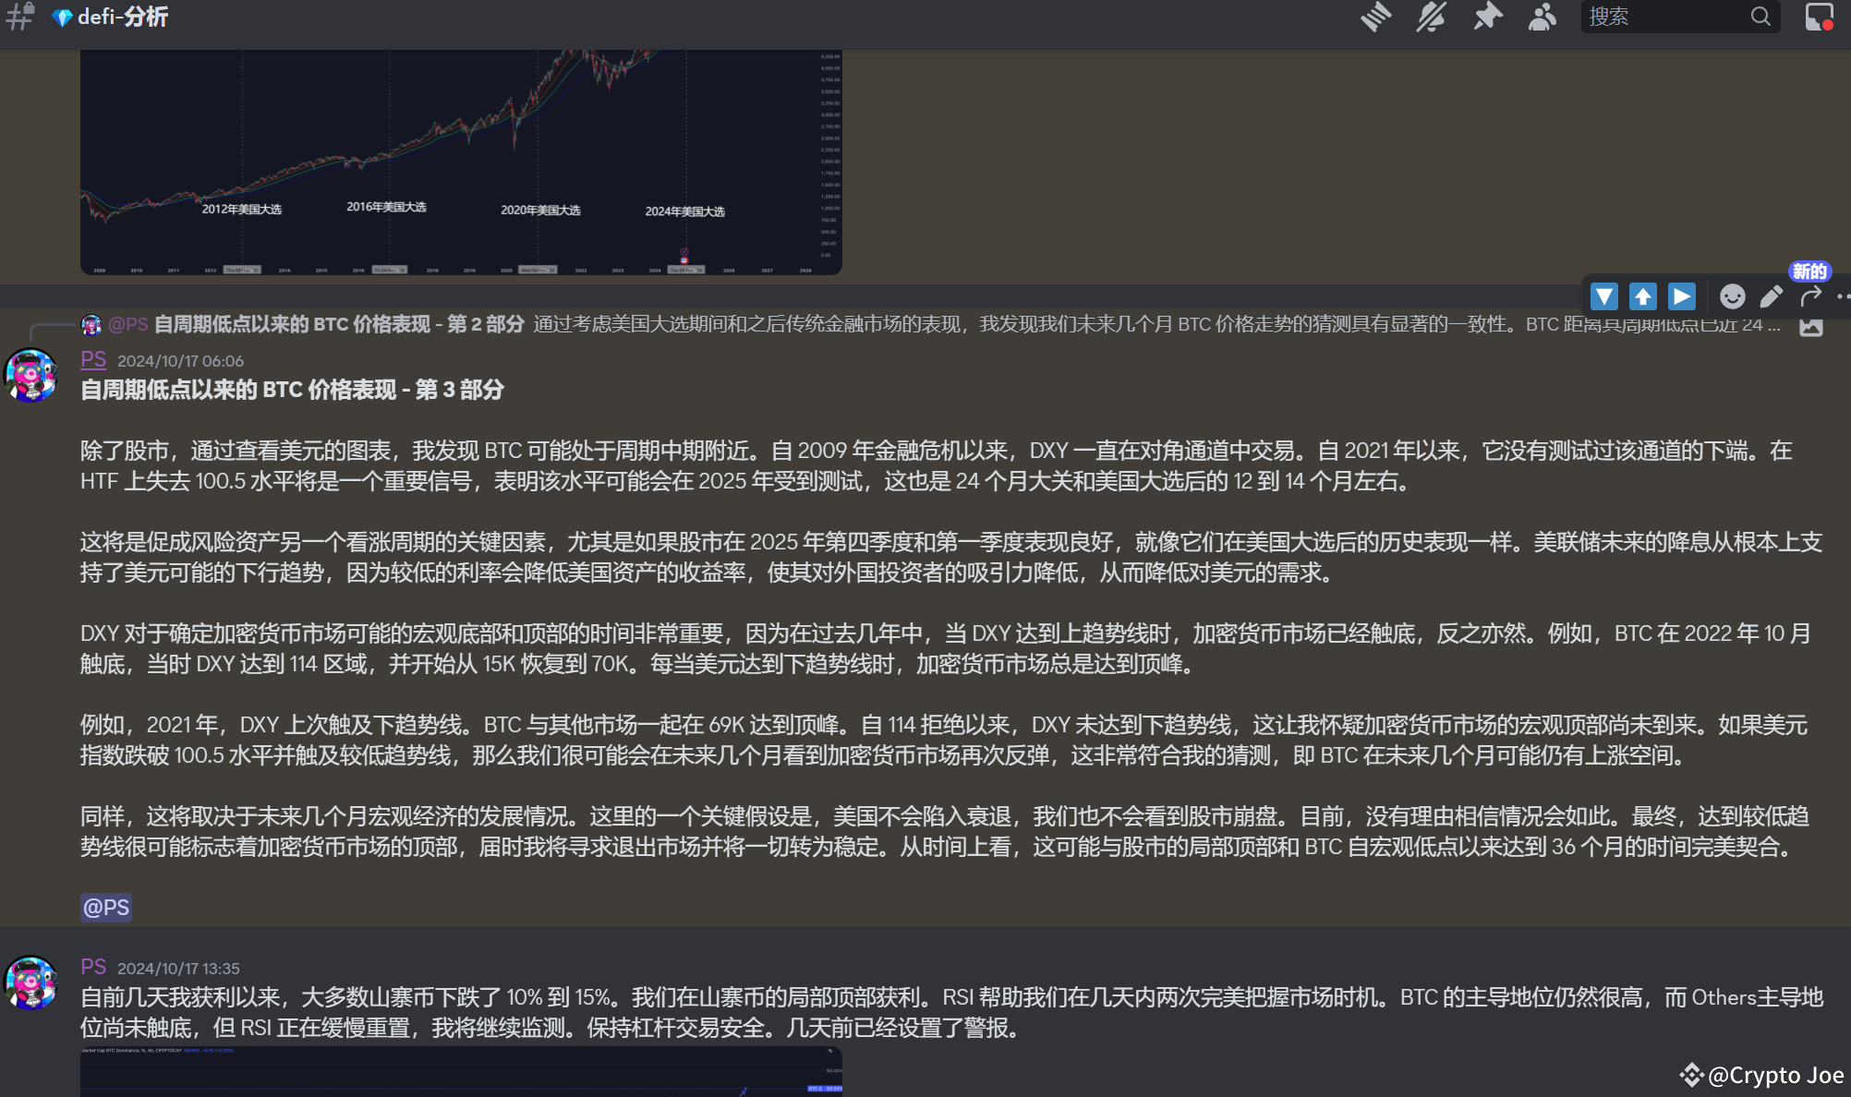
Task: React with the play-arrow emoji
Action: [x=1682, y=296]
